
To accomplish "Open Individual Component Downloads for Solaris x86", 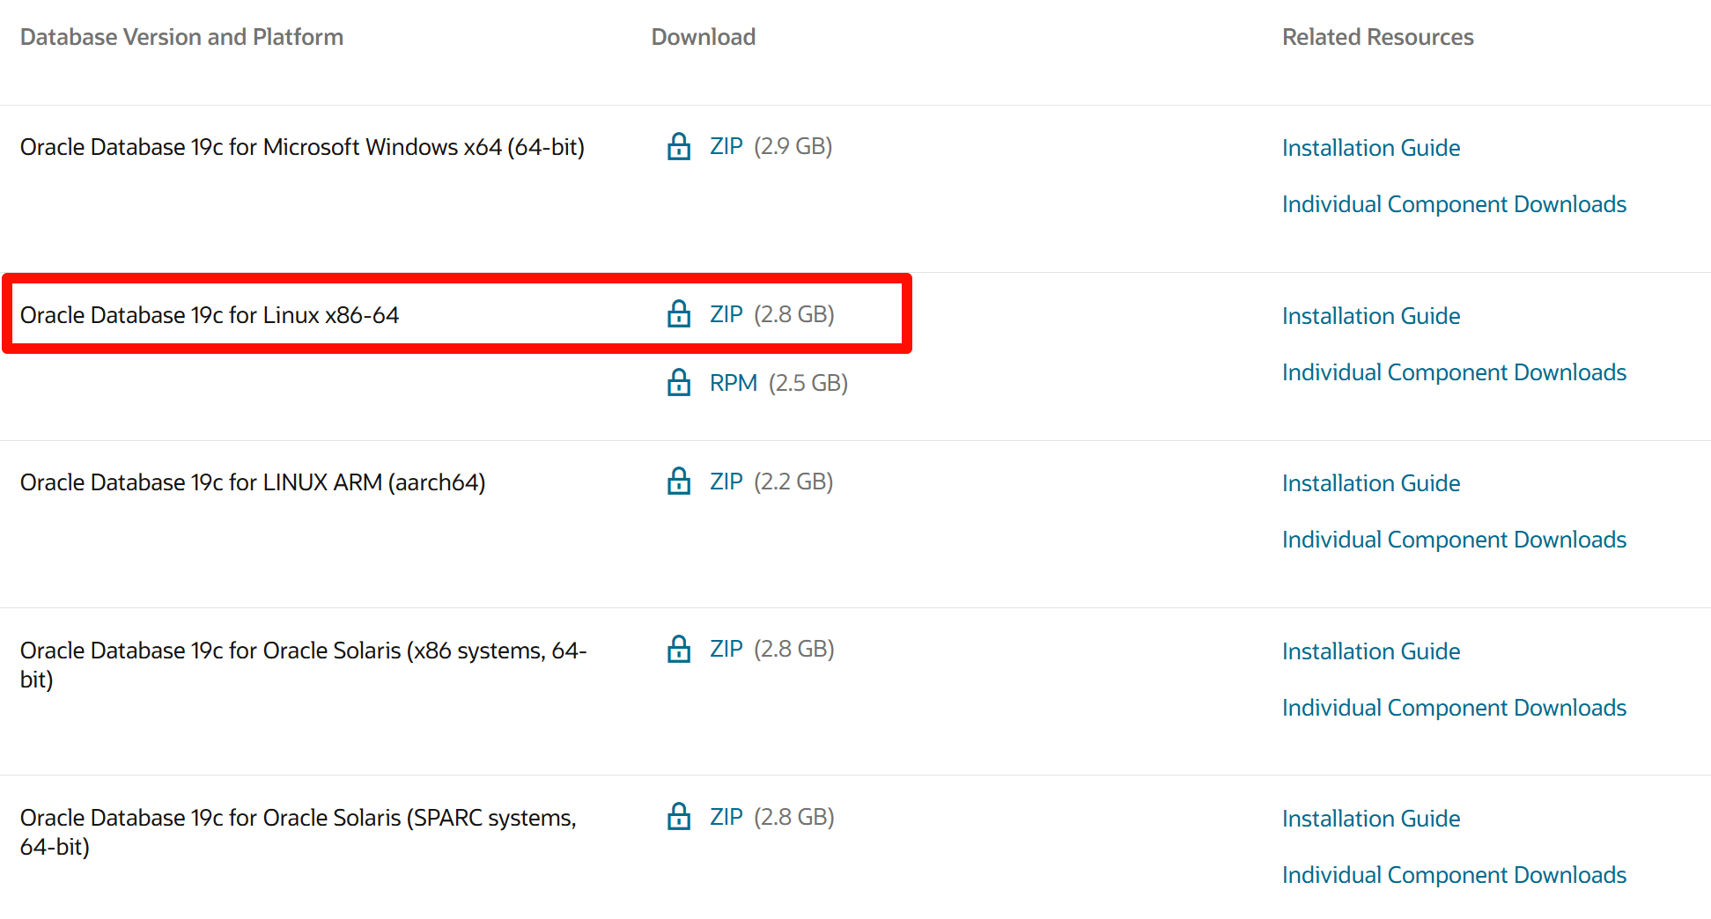I will 1453,708.
